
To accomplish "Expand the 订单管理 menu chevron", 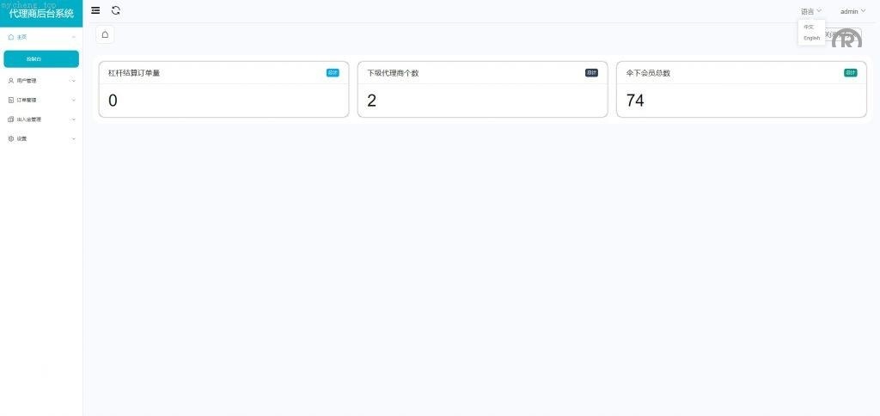I will pos(74,100).
